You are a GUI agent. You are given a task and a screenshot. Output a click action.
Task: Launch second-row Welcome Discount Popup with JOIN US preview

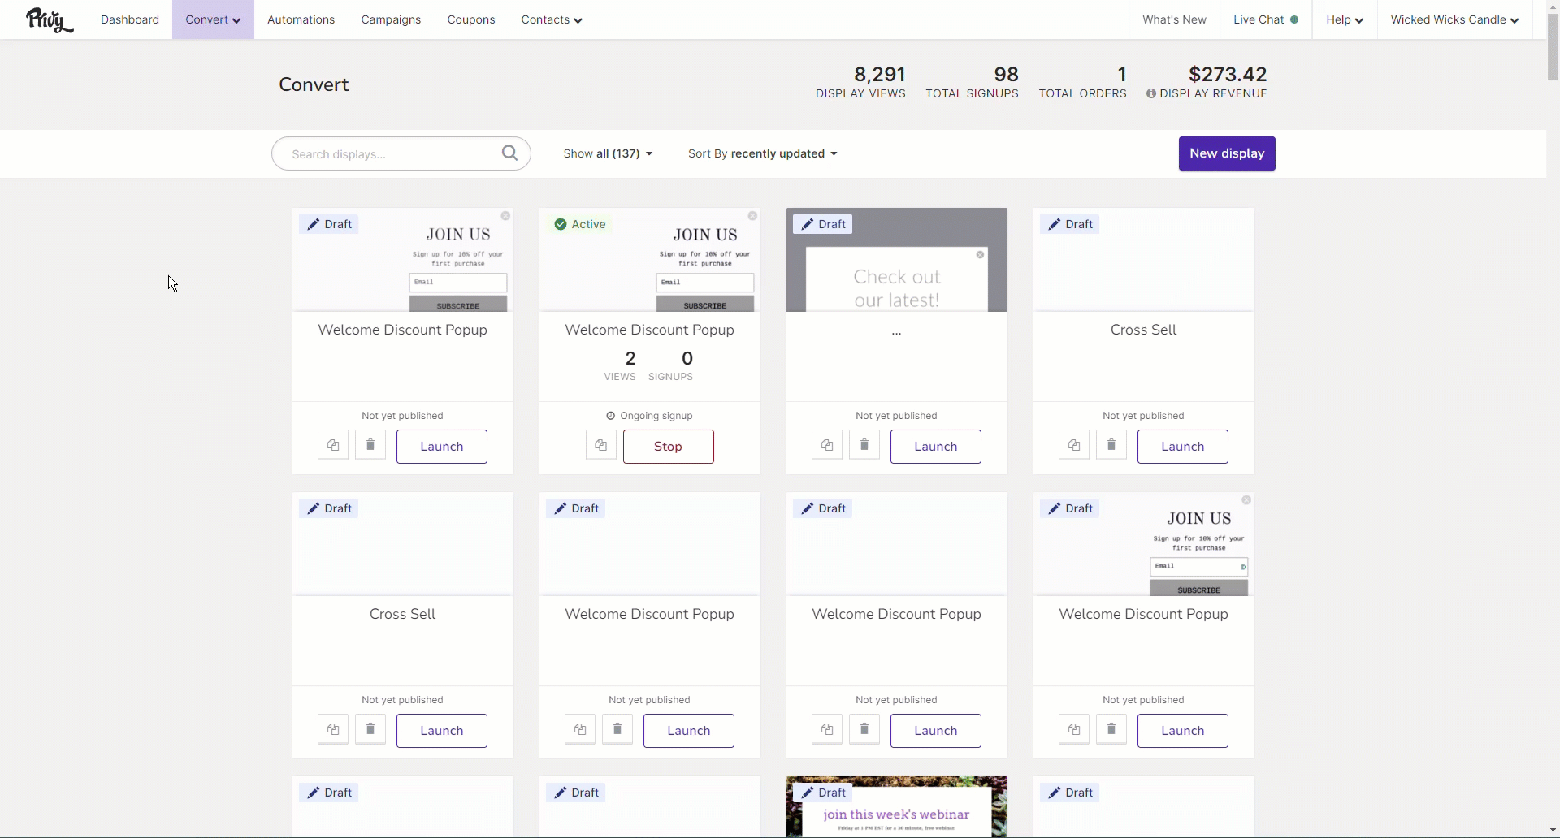click(1183, 731)
